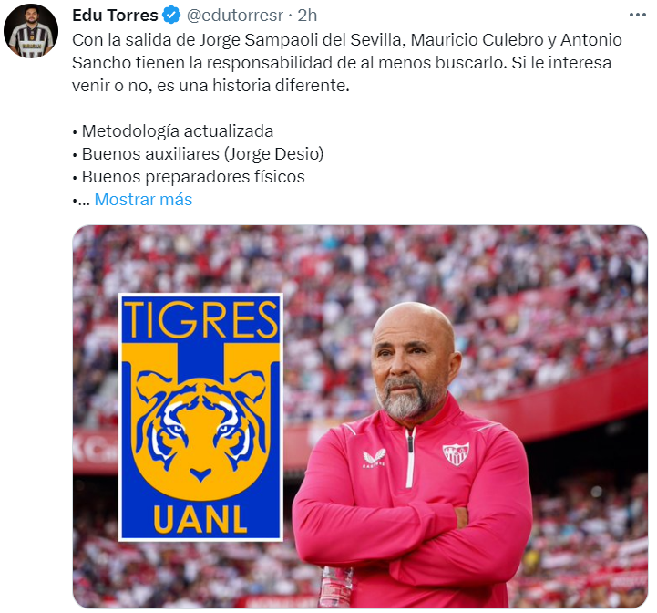Click the TIGRES lettering in the logo

[x=200, y=320]
